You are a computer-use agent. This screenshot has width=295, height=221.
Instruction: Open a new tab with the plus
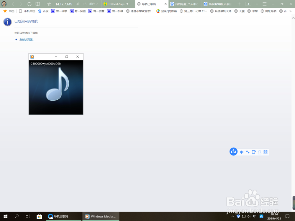tap(239, 4)
